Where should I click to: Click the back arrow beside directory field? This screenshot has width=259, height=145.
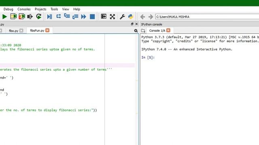(143, 17)
